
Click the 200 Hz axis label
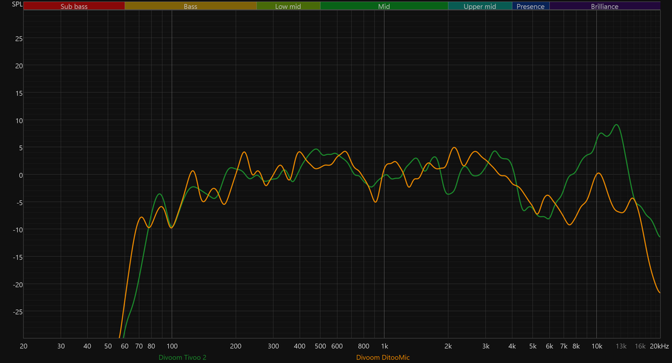point(236,346)
